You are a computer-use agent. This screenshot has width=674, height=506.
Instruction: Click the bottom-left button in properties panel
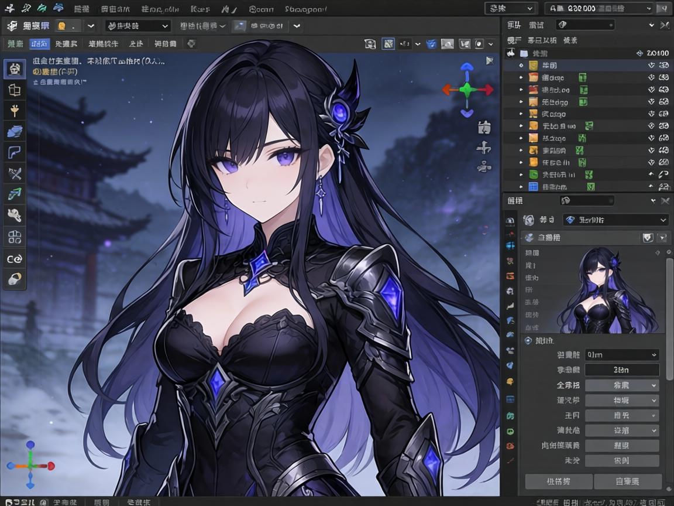pyautogui.click(x=559, y=481)
